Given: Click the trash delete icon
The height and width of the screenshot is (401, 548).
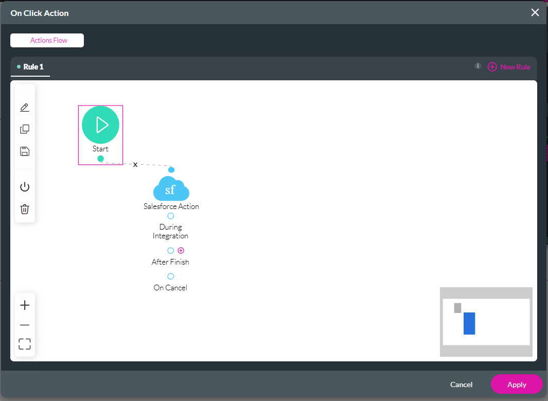Looking at the screenshot, I should click(25, 209).
